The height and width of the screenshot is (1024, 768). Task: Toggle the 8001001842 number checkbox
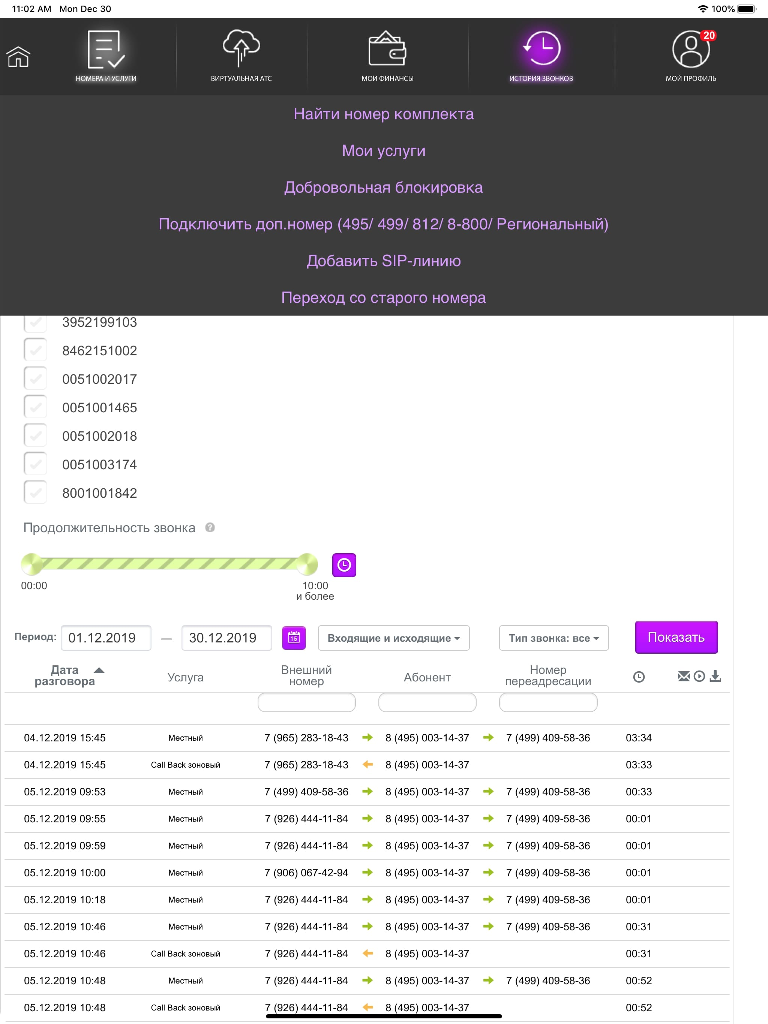pos(36,493)
